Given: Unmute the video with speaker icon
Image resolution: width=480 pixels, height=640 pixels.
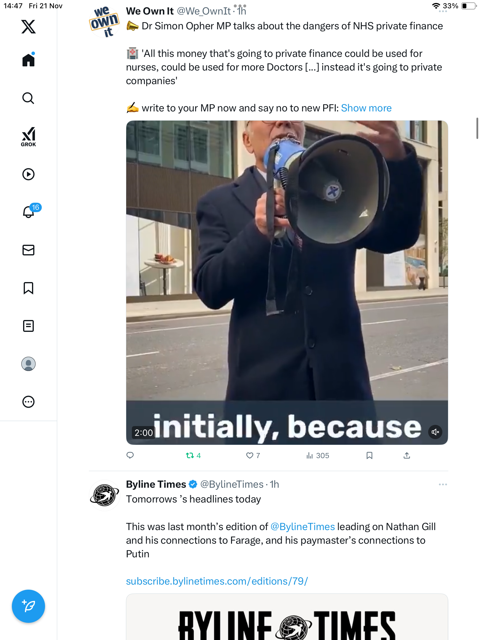Looking at the screenshot, I should [x=435, y=432].
